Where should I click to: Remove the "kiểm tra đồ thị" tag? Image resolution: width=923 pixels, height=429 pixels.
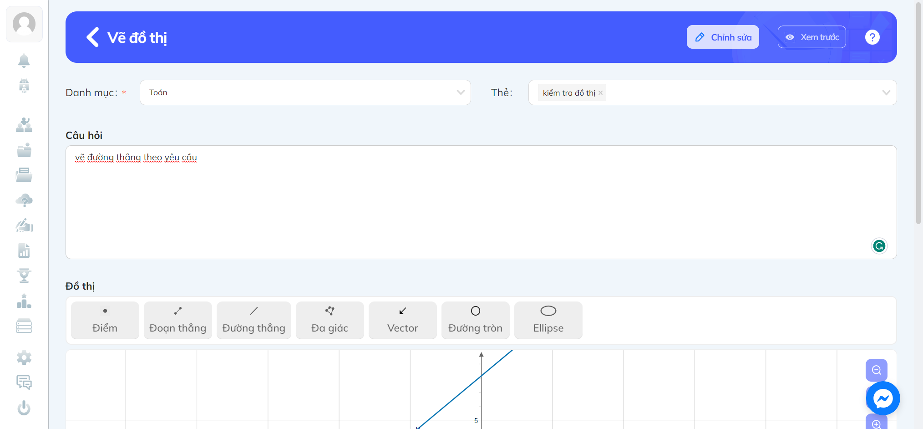(x=601, y=93)
